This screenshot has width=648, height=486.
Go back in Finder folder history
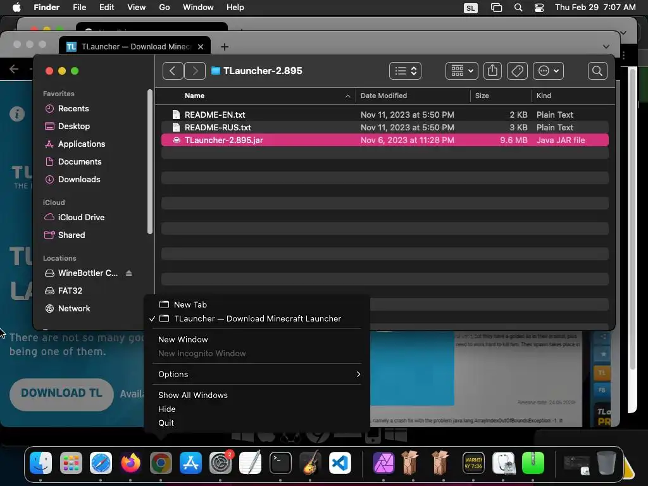tap(172, 71)
